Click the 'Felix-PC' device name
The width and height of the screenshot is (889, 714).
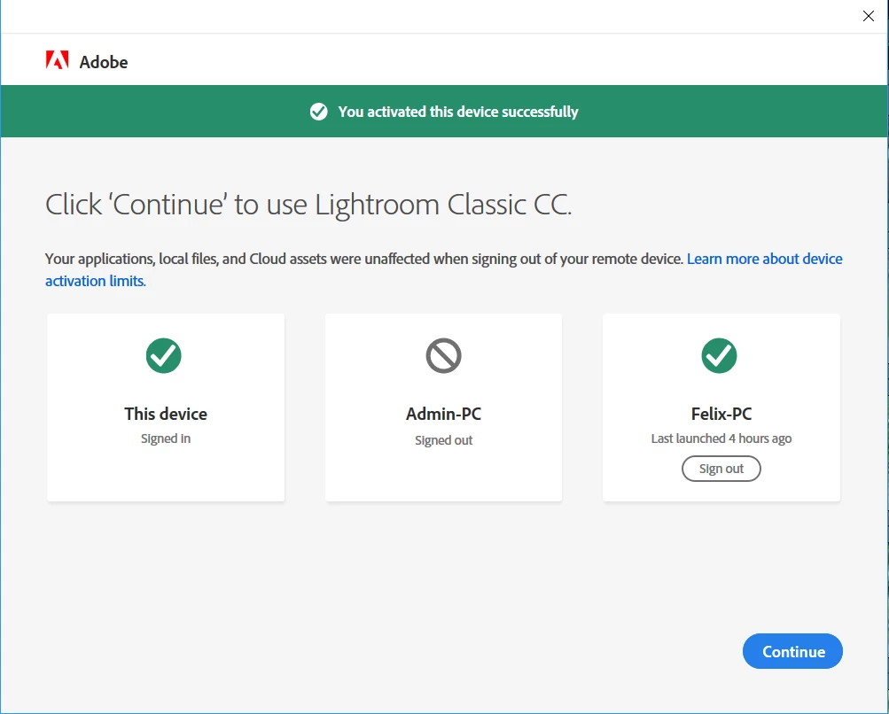pyautogui.click(x=721, y=414)
